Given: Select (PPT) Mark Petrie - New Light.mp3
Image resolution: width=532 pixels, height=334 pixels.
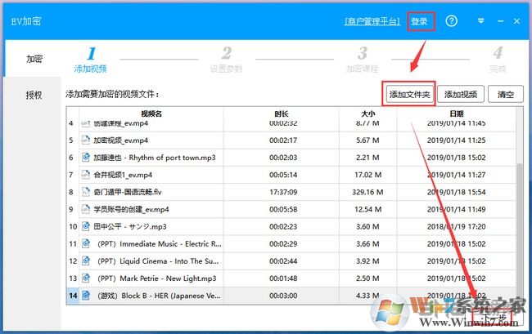Looking at the screenshot, I should point(157,278).
